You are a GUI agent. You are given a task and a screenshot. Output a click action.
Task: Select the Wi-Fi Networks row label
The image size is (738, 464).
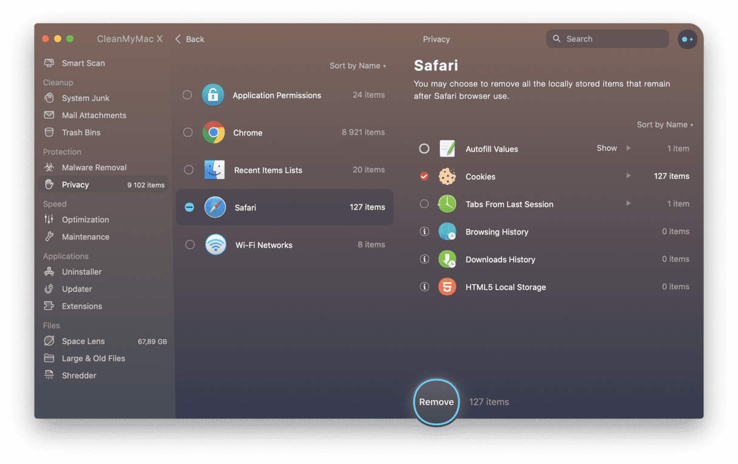click(x=264, y=245)
